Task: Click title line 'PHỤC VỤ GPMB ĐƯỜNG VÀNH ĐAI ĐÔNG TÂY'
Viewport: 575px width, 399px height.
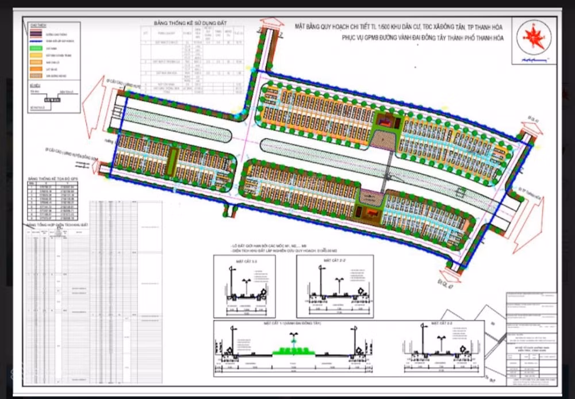Action: pos(423,38)
